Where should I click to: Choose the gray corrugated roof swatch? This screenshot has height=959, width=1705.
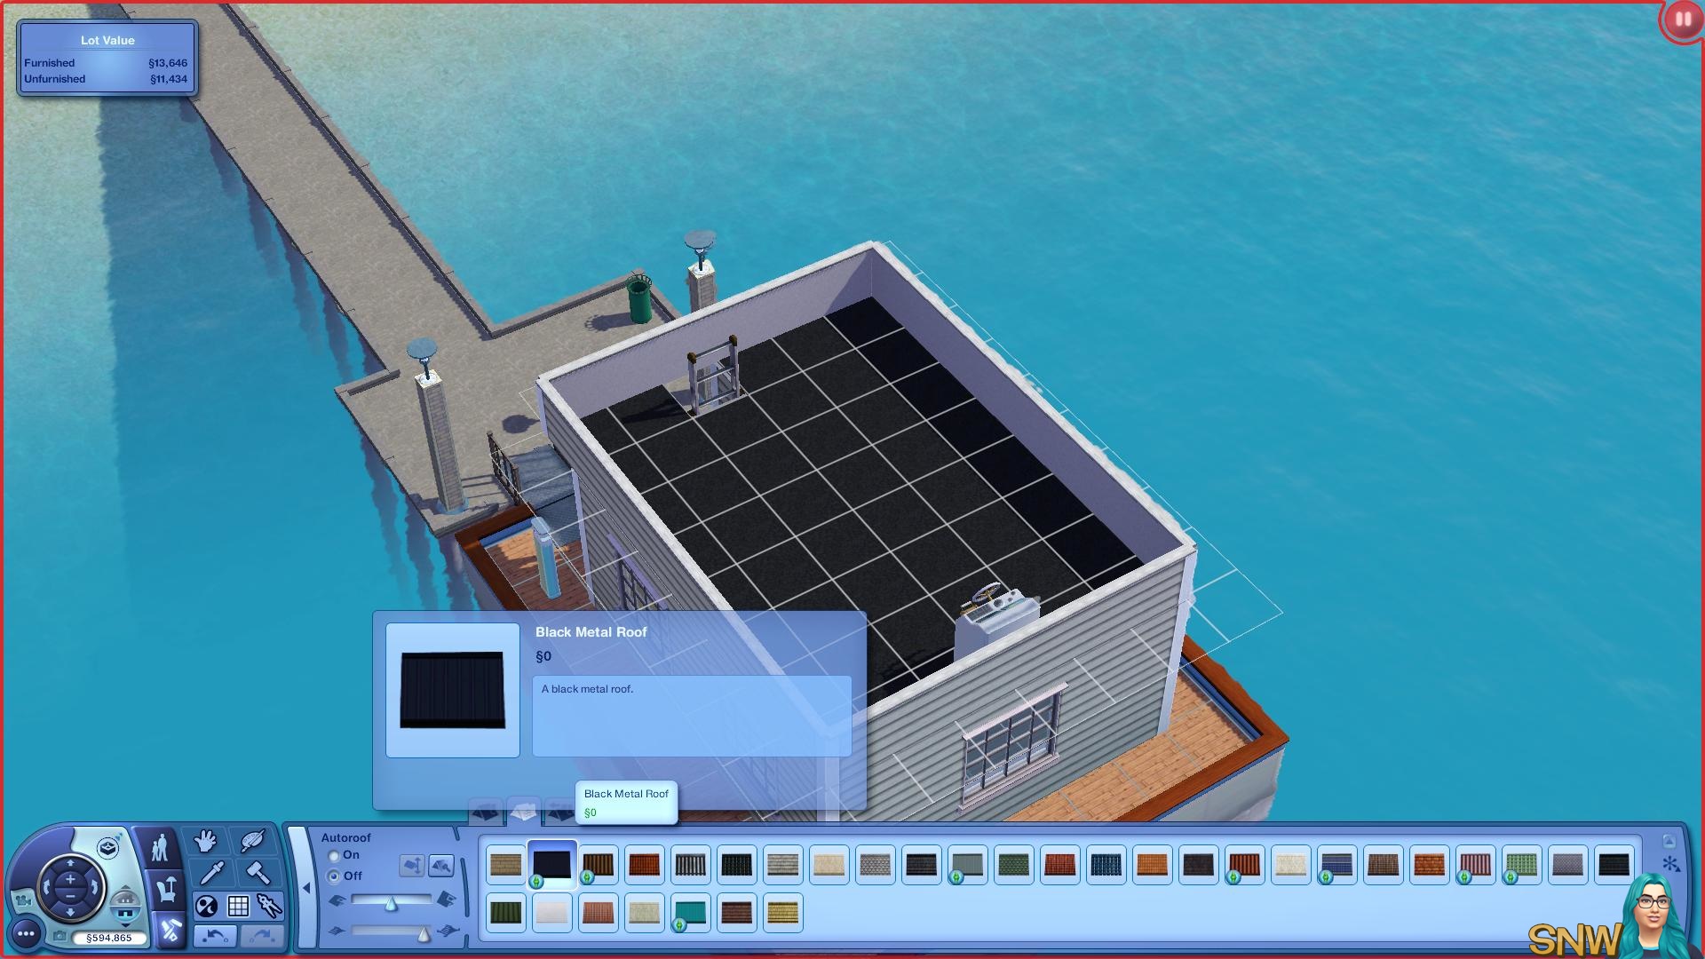click(690, 865)
